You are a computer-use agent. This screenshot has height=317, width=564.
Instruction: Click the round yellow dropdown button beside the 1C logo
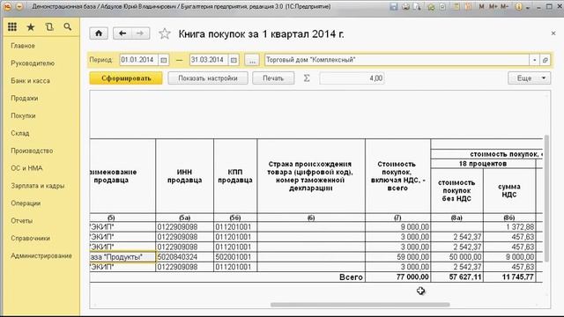[x=20, y=6]
